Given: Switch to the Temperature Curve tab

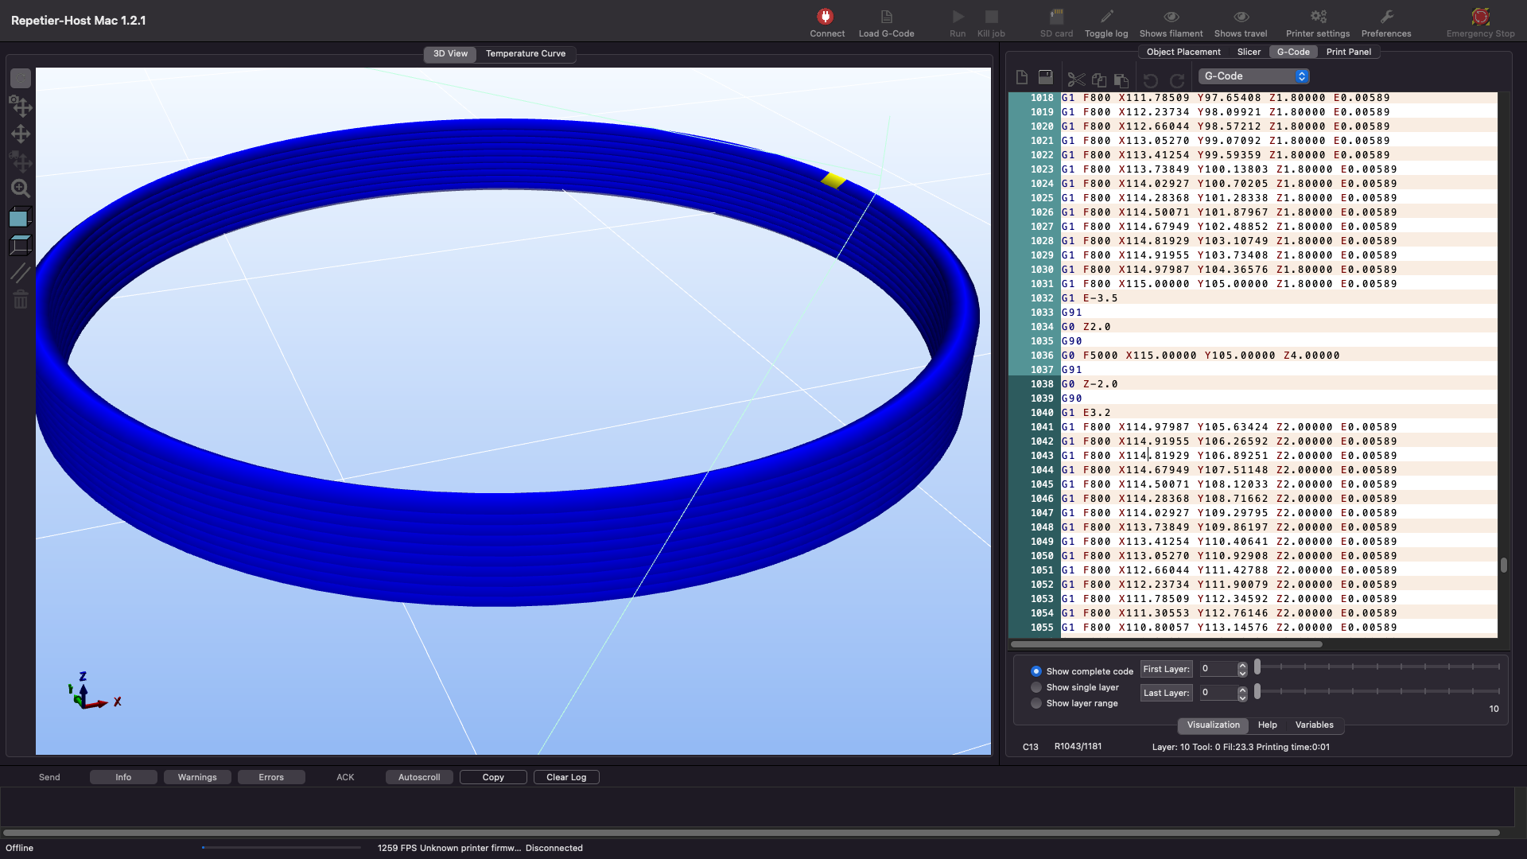Looking at the screenshot, I should pyautogui.click(x=526, y=53).
